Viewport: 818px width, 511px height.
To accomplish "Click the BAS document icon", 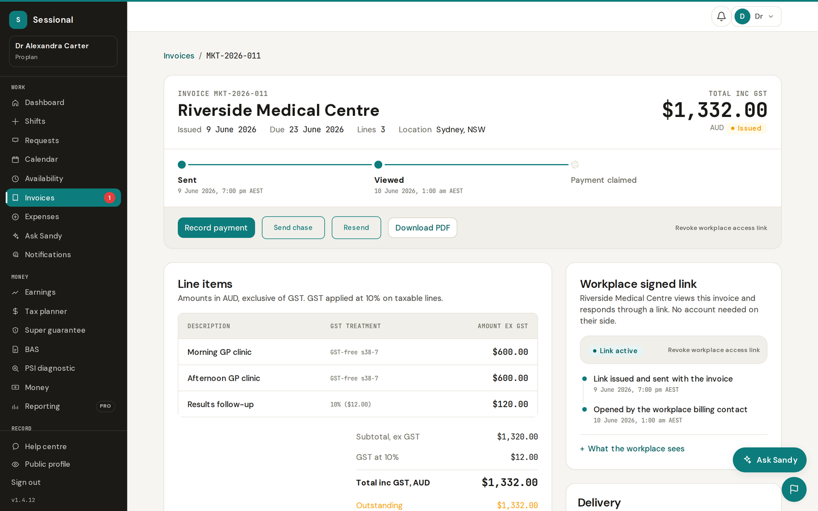I will pyautogui.click(x=15, y=349).
